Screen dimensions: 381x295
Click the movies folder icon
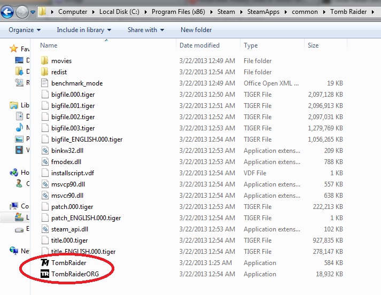click(x=45, y=61)
